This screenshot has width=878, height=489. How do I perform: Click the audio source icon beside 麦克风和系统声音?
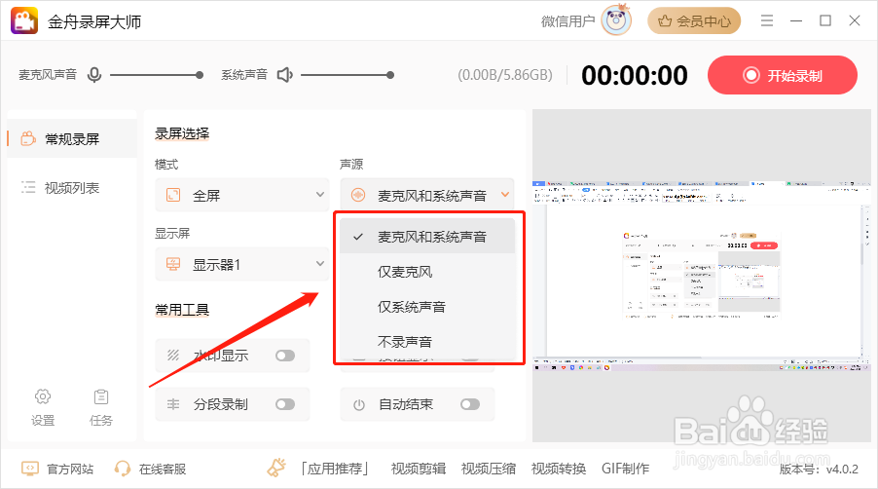358,195
